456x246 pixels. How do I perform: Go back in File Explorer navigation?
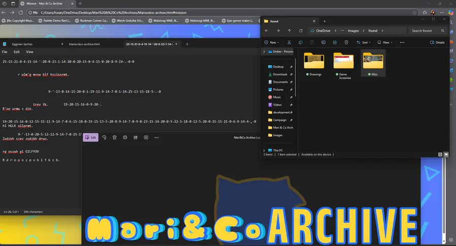click(x=267, y=30)
